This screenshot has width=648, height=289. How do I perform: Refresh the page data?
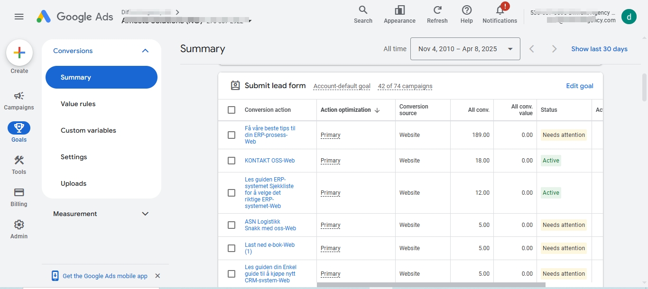(x=437, y=15)
